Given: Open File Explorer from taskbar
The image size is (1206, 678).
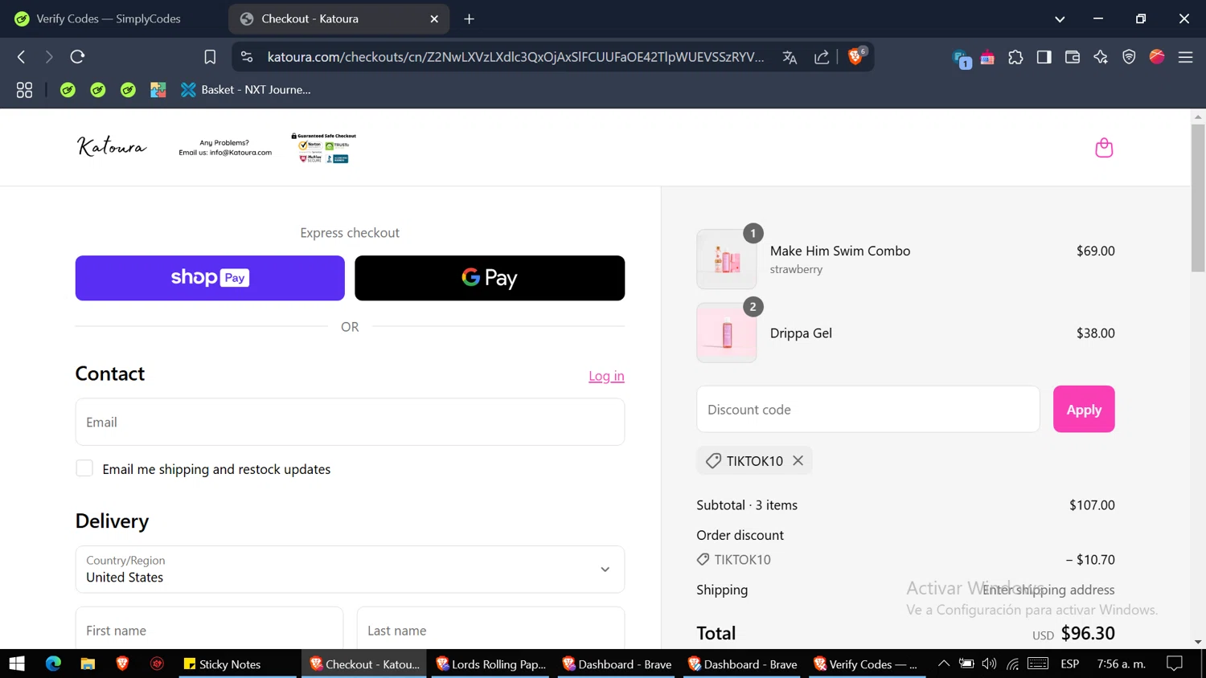Looking at the screenshot, I should pyautogui.click(x=88, y=664).
